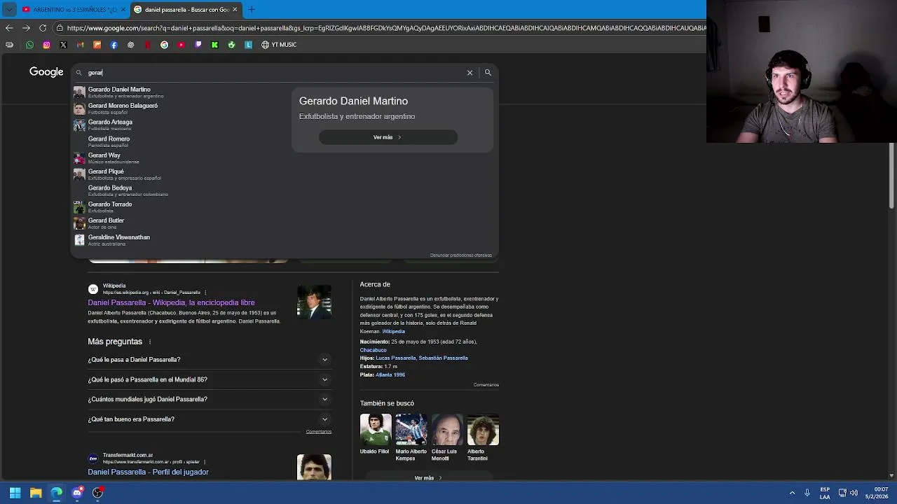
Task: Show hidden system tray icons
Action: (792, 493)
